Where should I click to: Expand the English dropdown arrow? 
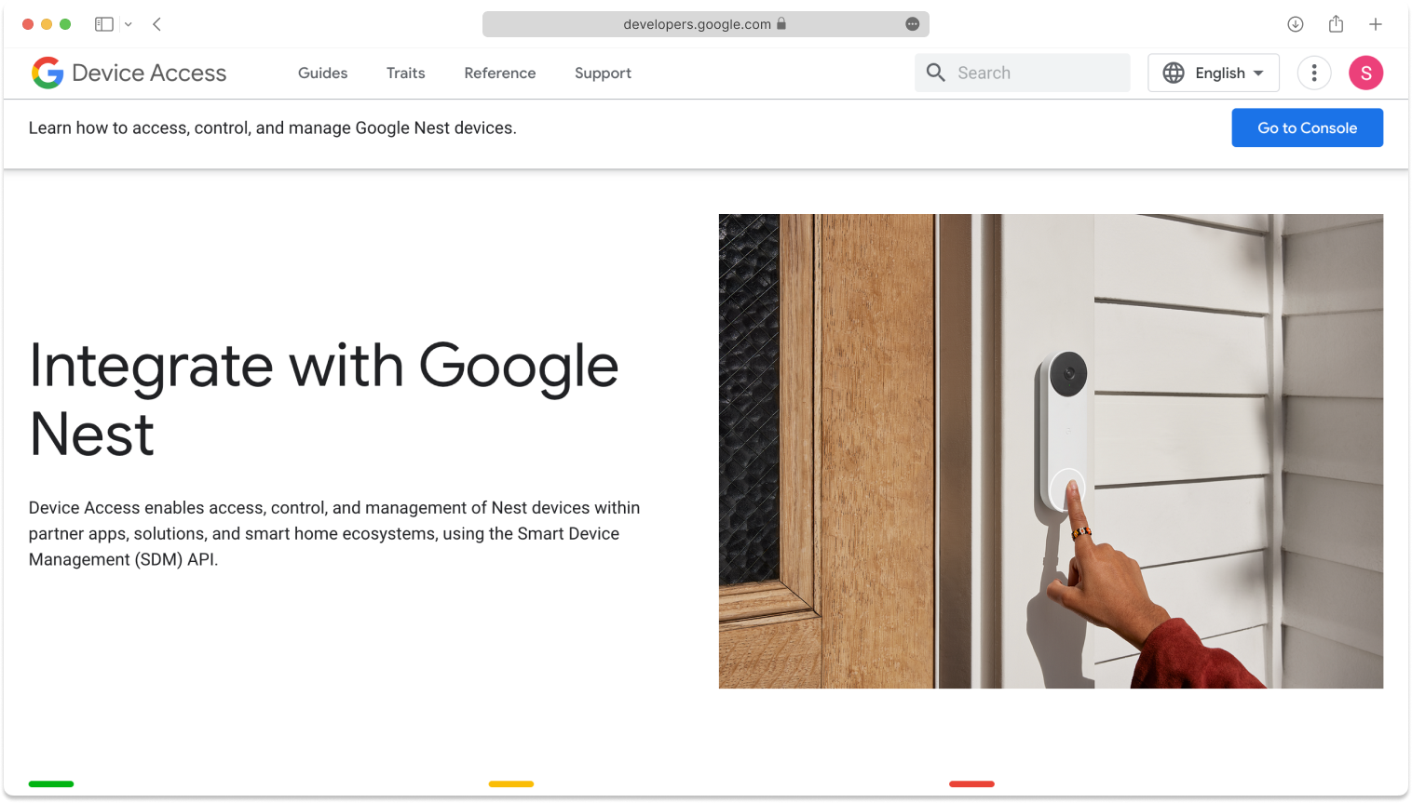point(1259,73)
